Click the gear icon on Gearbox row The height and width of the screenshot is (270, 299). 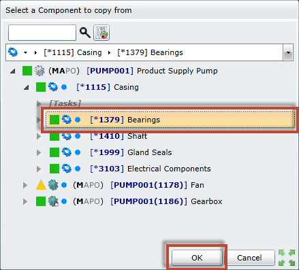tap(53, 201)
